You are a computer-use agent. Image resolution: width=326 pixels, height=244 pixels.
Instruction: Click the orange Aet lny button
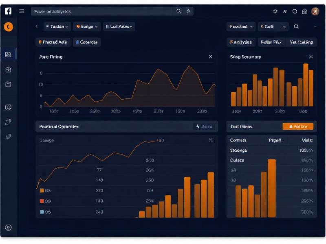(298, 126)
